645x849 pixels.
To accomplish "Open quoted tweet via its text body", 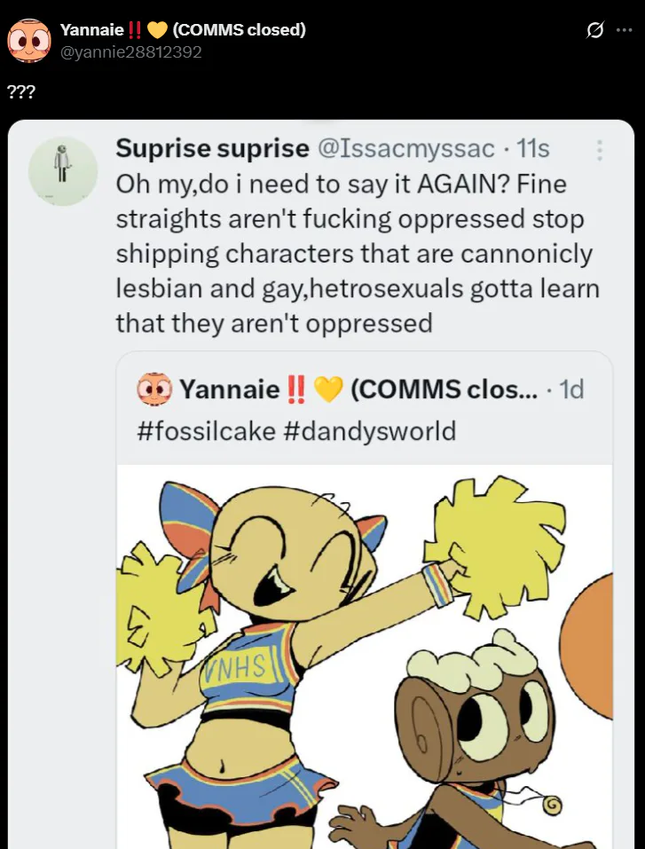I will point(358,254).
